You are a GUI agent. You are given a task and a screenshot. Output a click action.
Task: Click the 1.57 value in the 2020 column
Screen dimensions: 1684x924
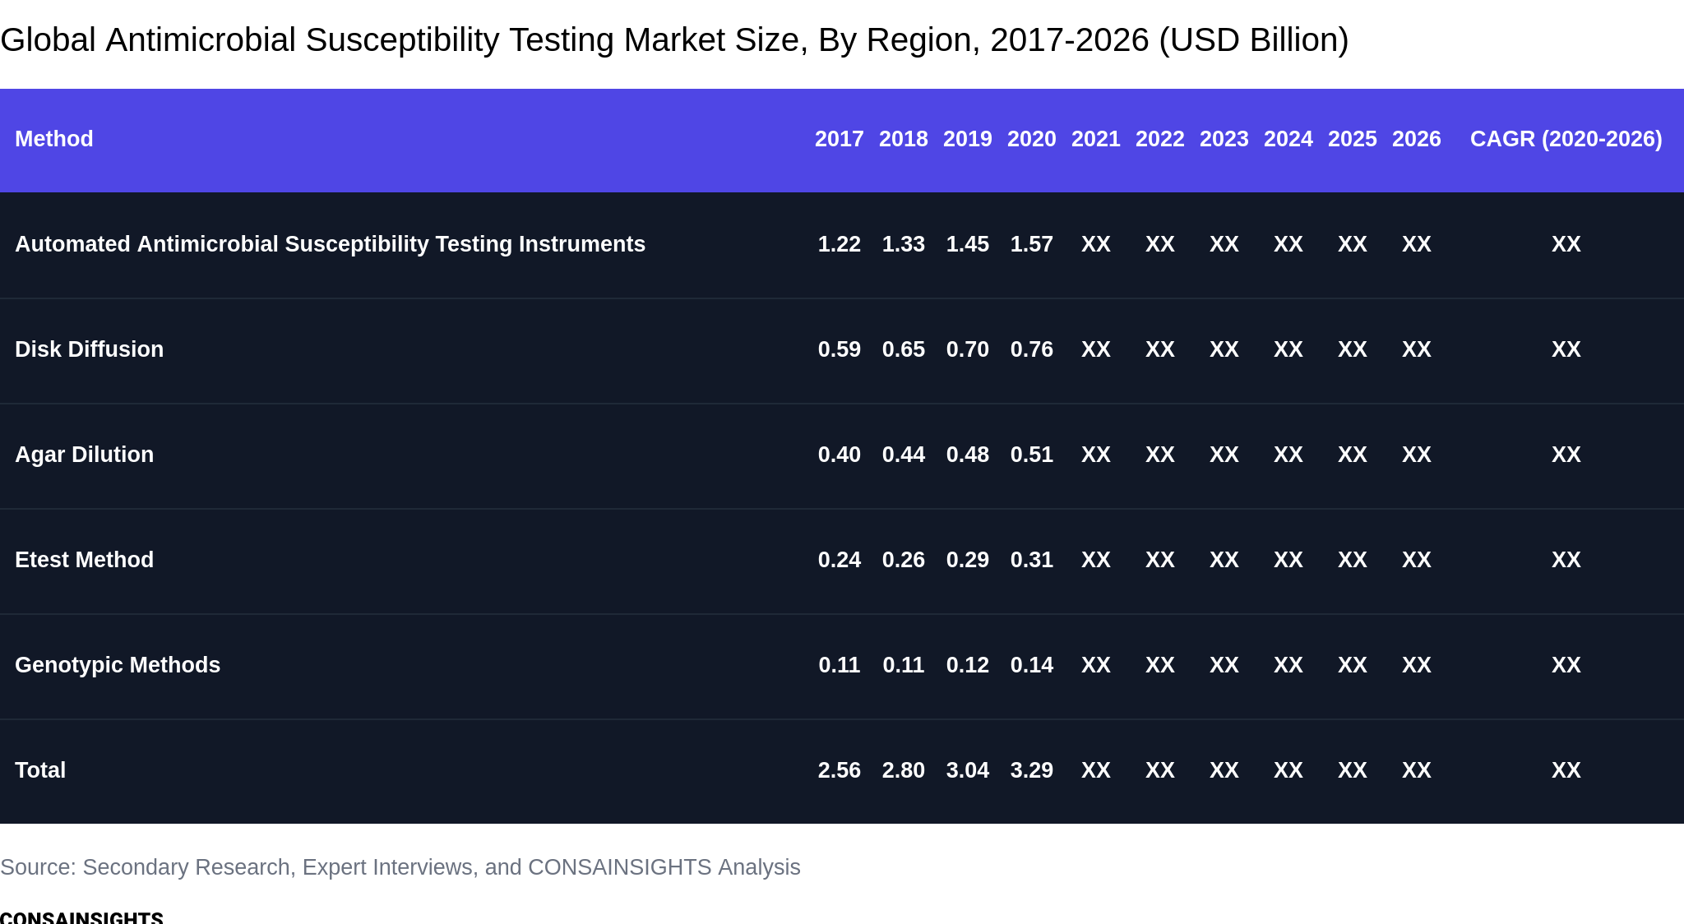coord(1032,244)
